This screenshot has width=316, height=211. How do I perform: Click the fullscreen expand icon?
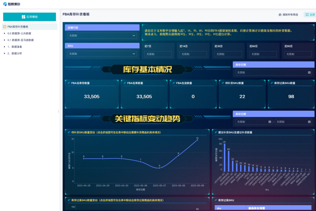click(307, 15)
